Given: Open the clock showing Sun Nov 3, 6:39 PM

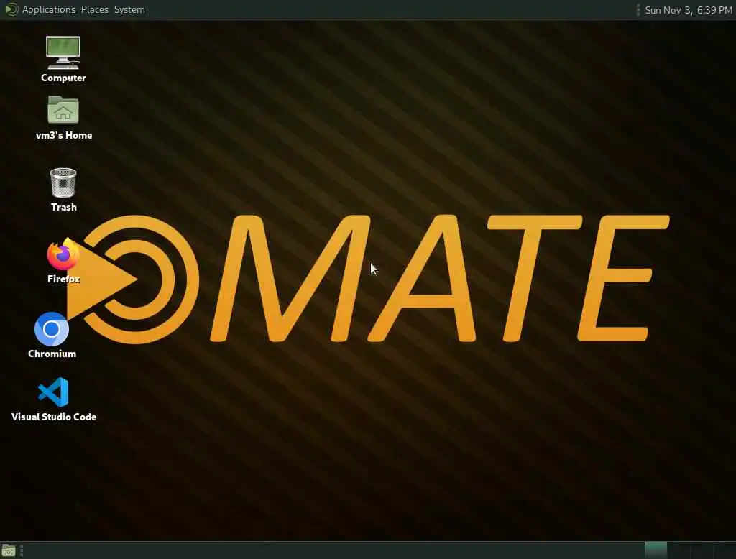Looking at the screenshot, I should pyautogui.click(x=688, y=10).
